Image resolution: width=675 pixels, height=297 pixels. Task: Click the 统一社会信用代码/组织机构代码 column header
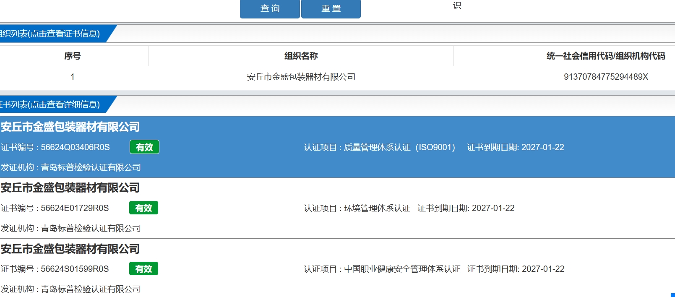606,56
